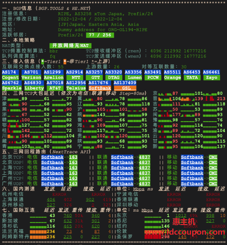Select the DTAG label
The width and height of the screenshot is (227, 245).
click(x=113, y=77)
